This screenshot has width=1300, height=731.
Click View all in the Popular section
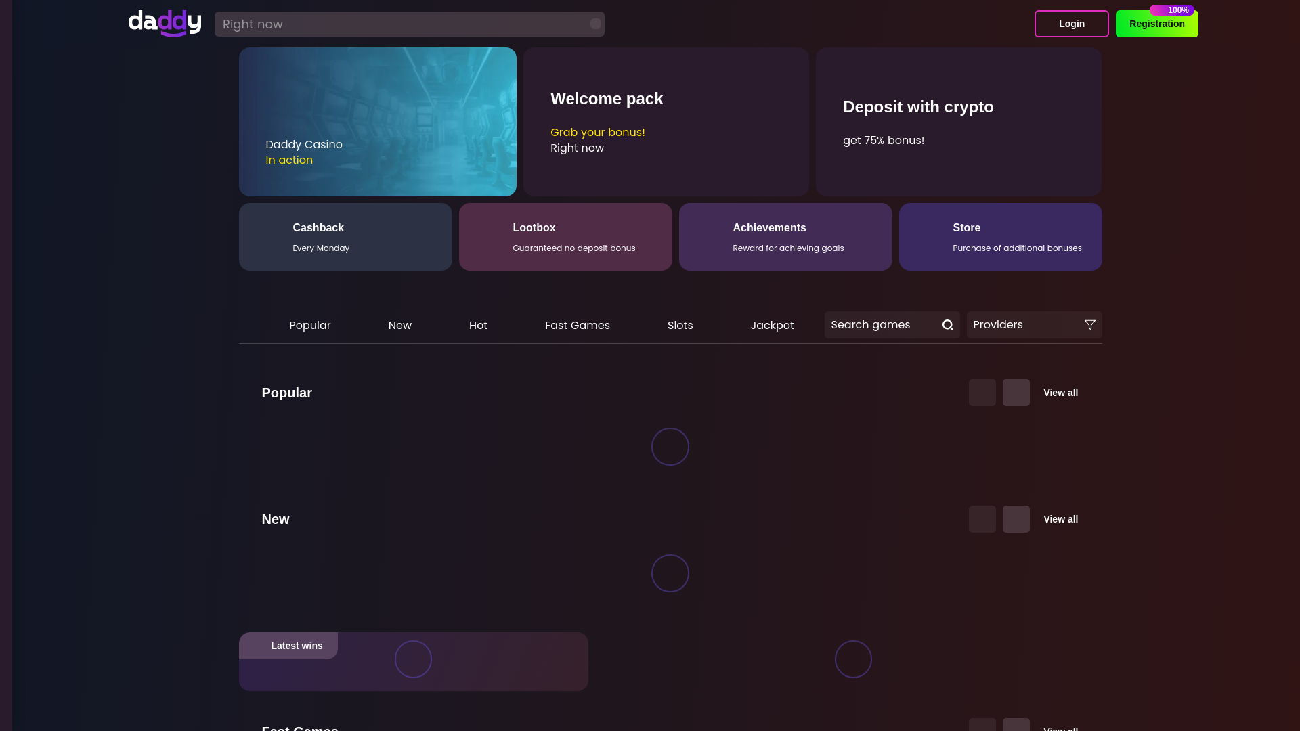point(1061,393)
